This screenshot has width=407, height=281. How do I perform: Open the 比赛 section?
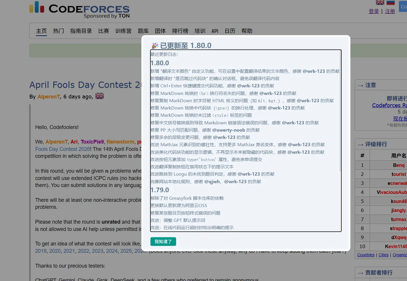(104, 31)
